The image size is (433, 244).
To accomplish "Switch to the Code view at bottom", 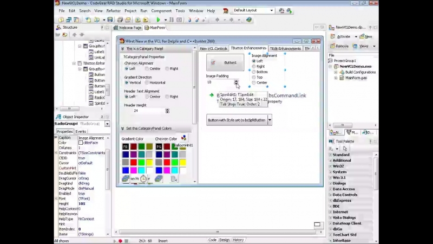I will click(x=212, y=240).
